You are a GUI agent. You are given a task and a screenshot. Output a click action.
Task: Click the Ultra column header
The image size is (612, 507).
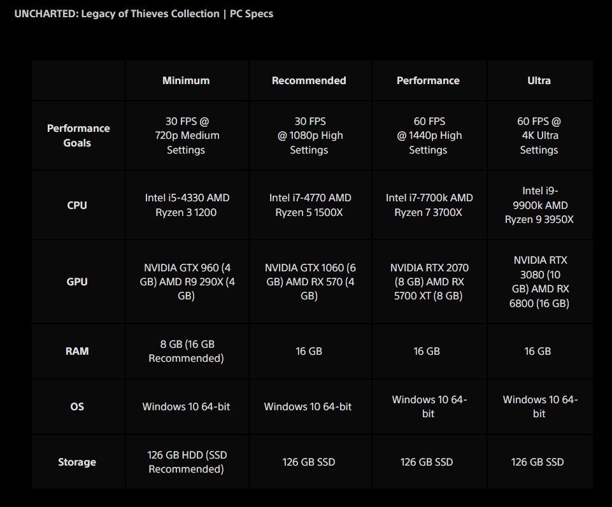point(539,81)
